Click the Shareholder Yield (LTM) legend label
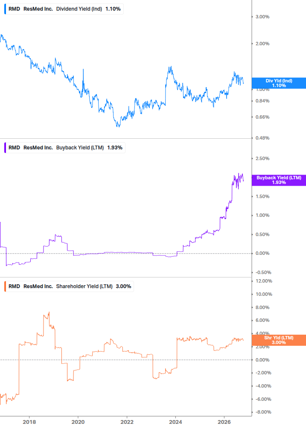The height and width of the screenshot is (429, 306). (x=84, y=286)
